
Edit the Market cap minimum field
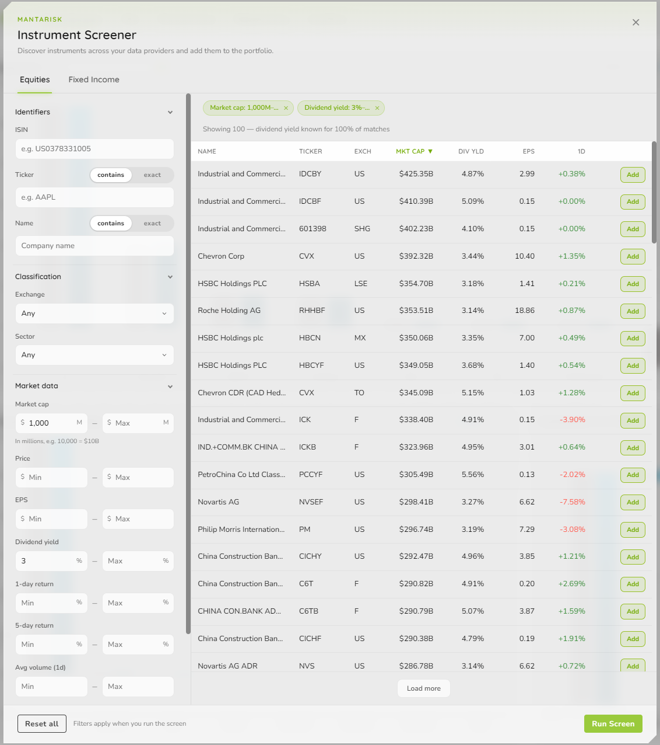tap(51, 423)
